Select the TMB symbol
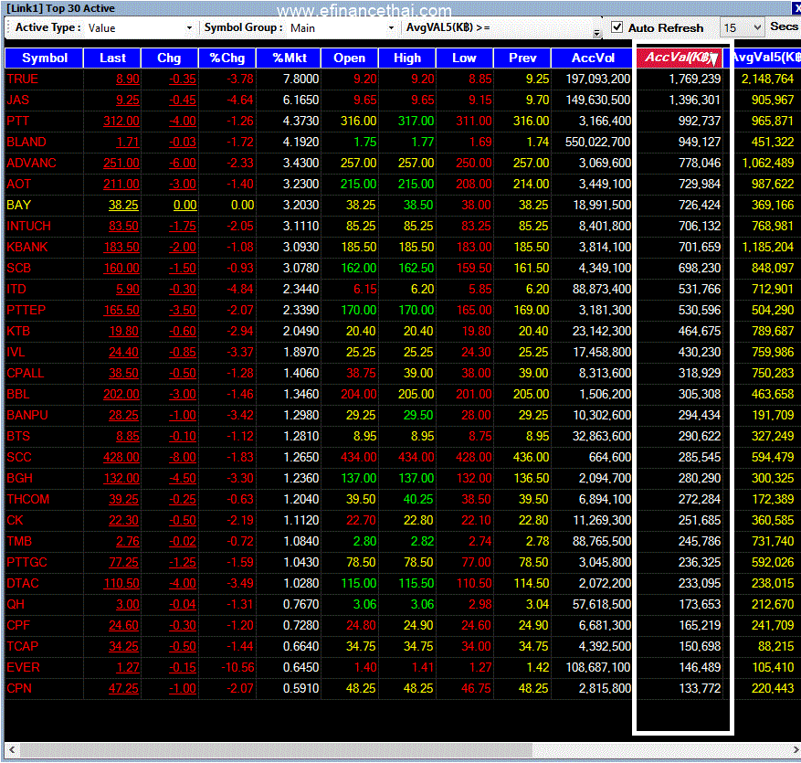 (19, 541)
